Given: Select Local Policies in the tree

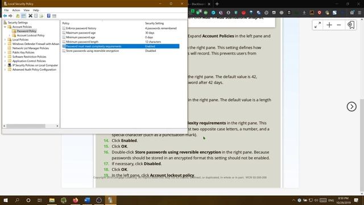Looking at the screenshot, I should [x=20, y=39].
